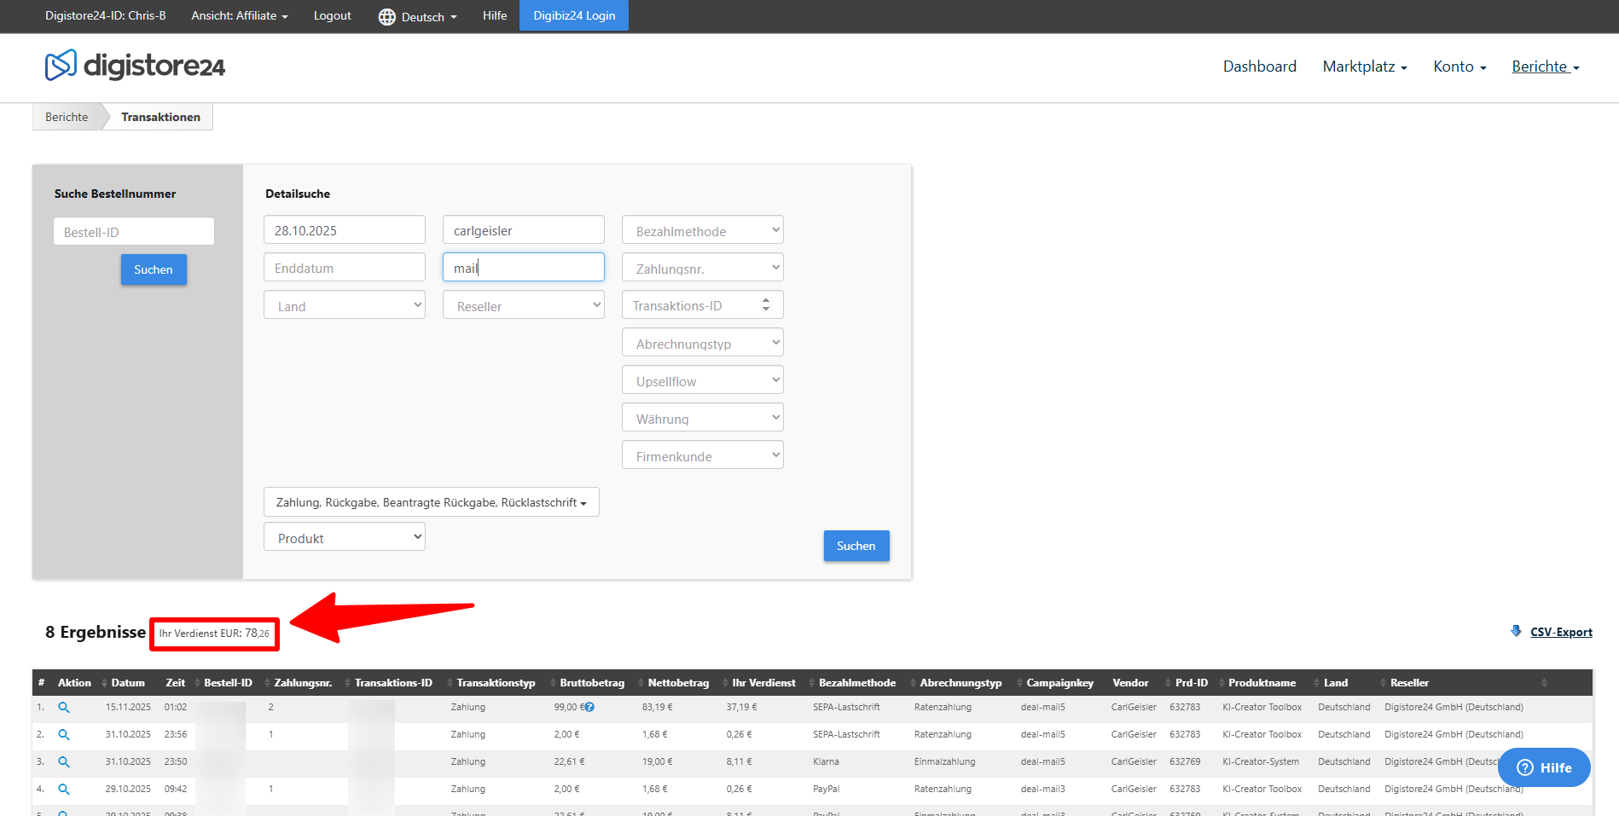
Task: Sort table by Bruttobetrag column
Action: point(592,682)
